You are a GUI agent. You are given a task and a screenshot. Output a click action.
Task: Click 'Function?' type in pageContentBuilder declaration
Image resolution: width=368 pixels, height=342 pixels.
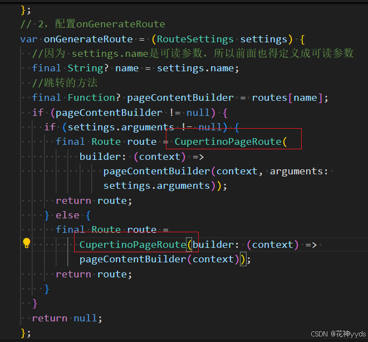tap(94, 97)
